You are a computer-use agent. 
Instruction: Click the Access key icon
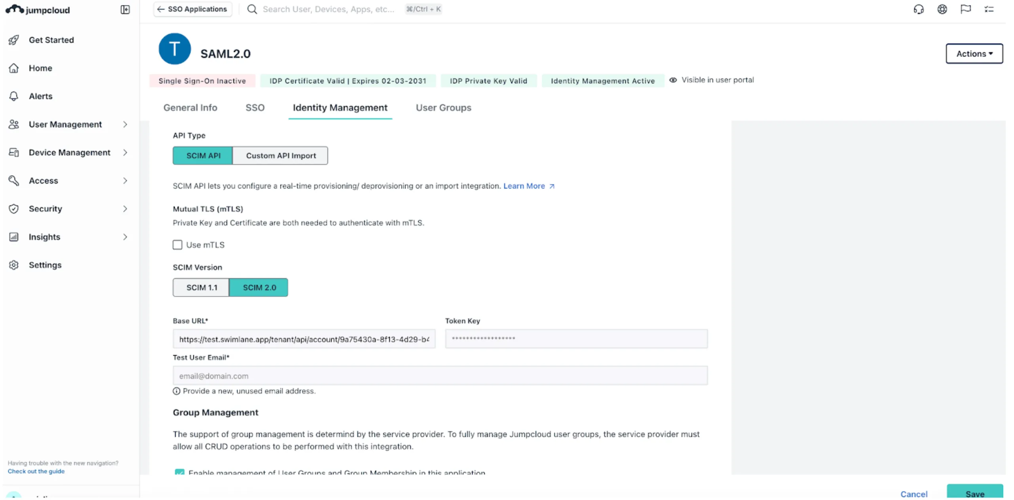point(14,180)
